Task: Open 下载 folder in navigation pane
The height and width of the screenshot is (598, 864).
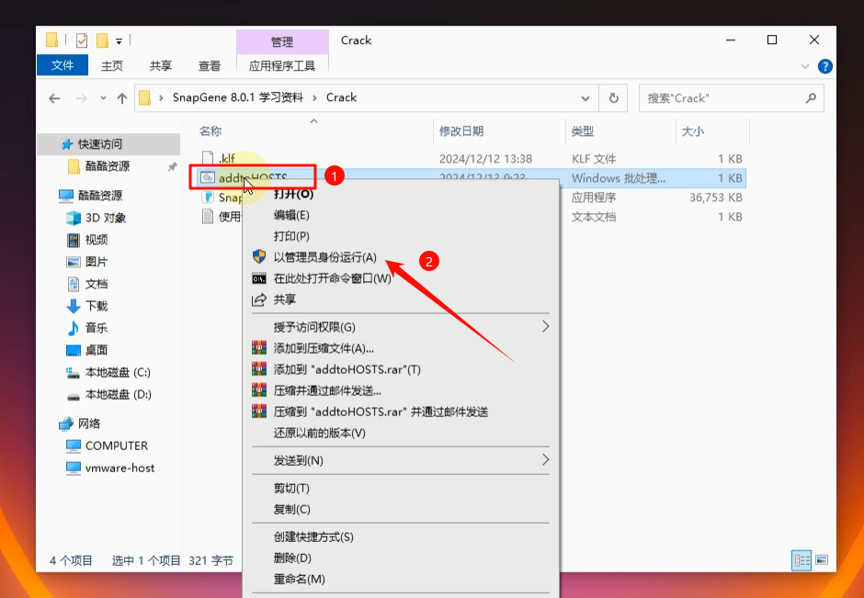Action: tap(96, 306)
